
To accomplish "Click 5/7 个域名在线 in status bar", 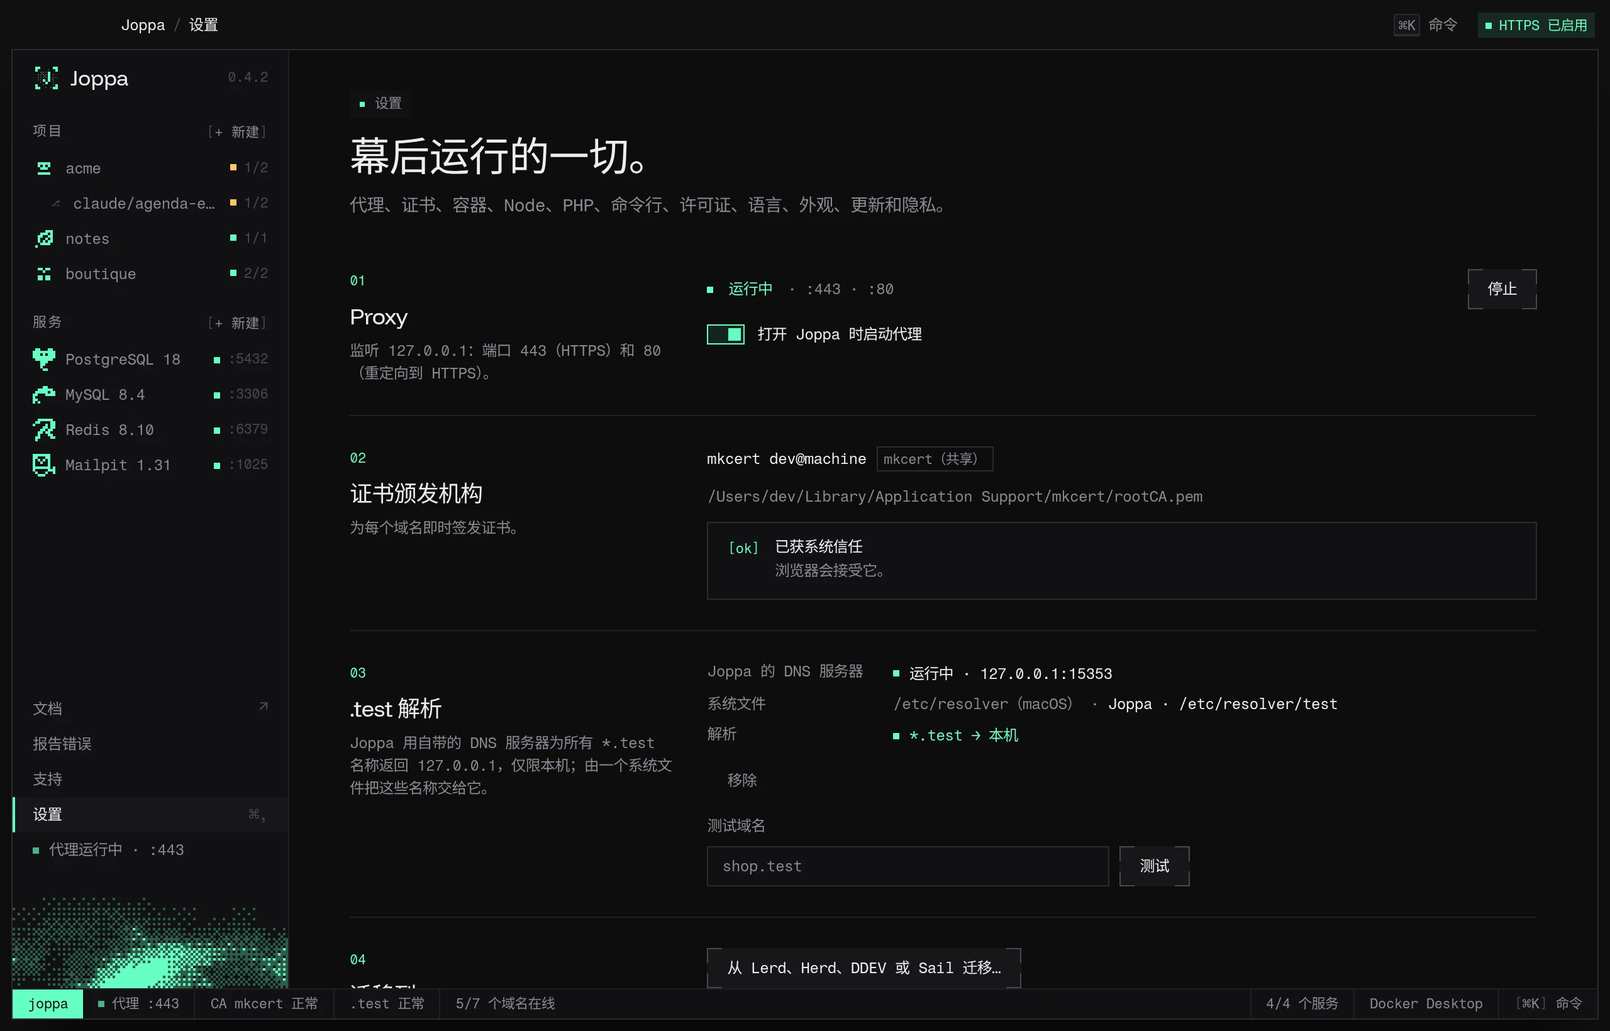I will (x=505, y=1003).
